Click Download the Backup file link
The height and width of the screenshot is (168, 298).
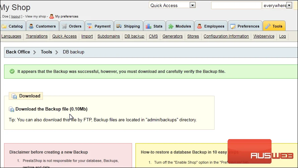(52, 109)
